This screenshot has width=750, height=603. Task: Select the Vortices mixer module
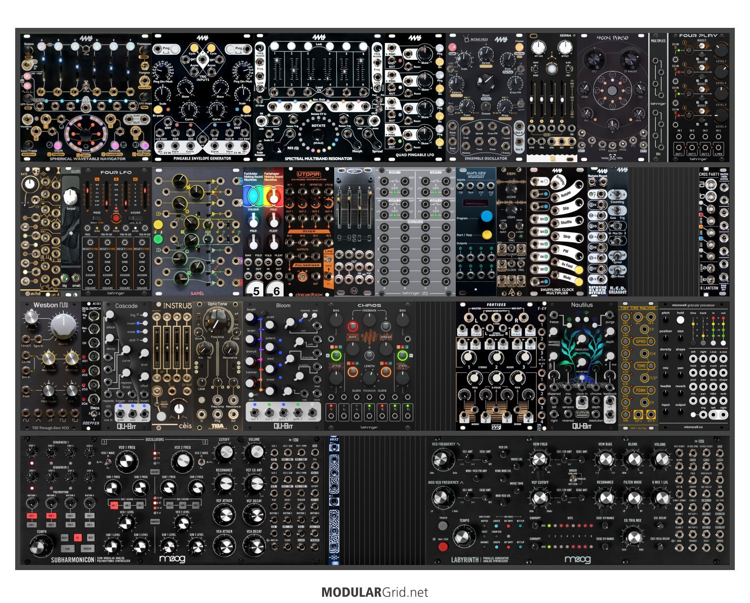coord(496,365)
